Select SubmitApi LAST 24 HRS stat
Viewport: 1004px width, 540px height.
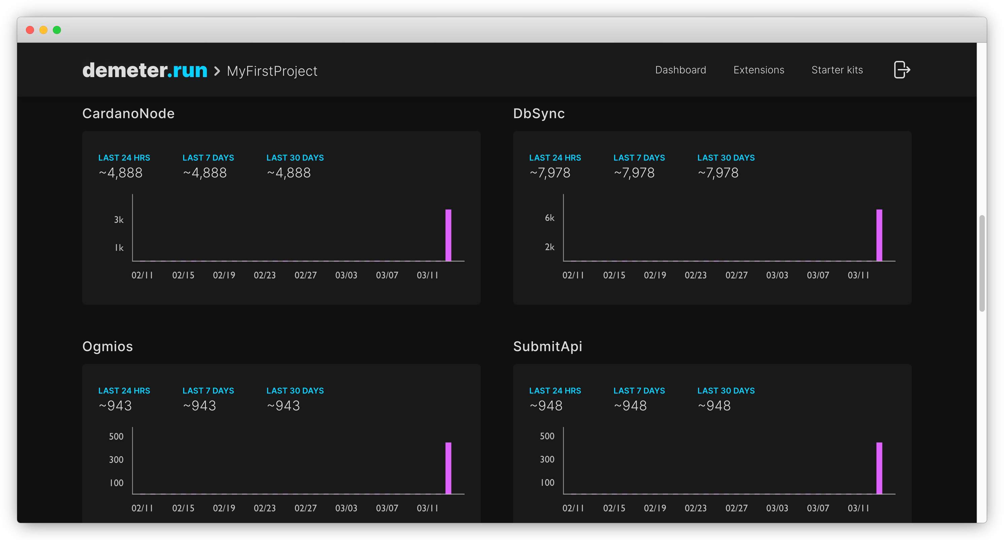point(555,399)
